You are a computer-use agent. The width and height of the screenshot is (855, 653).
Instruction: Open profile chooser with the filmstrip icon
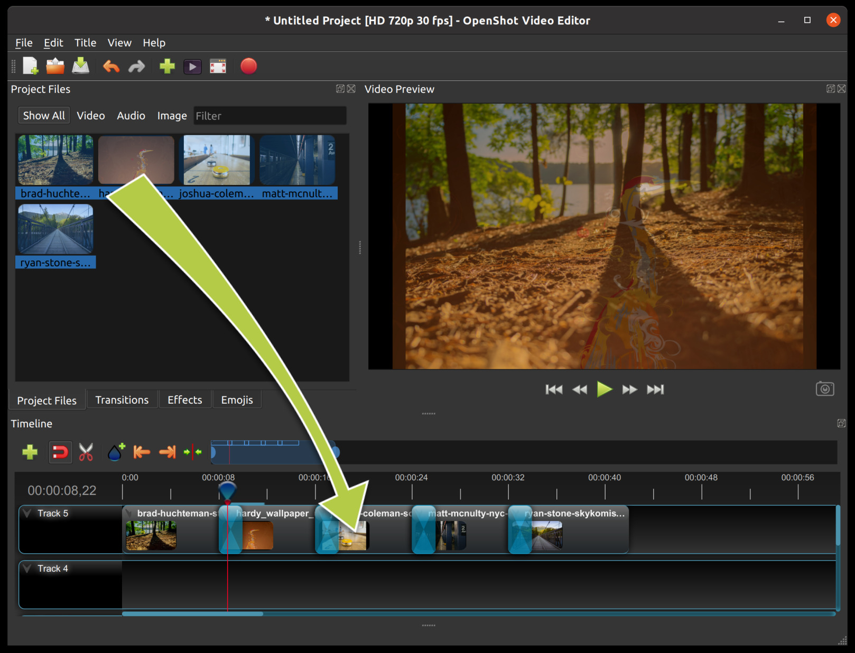pos(218,66)
